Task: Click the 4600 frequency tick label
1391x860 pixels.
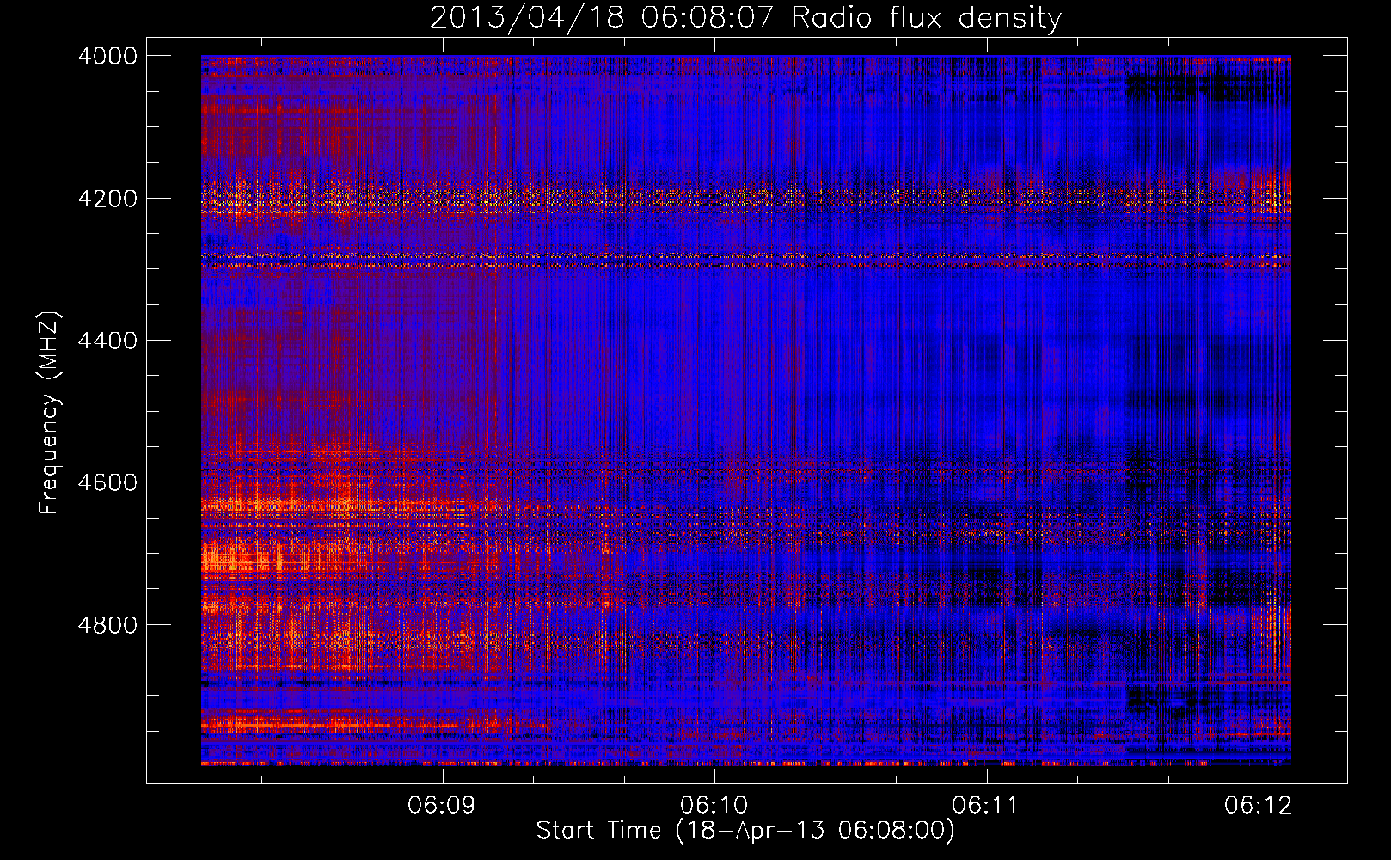Action: [107, 482]
